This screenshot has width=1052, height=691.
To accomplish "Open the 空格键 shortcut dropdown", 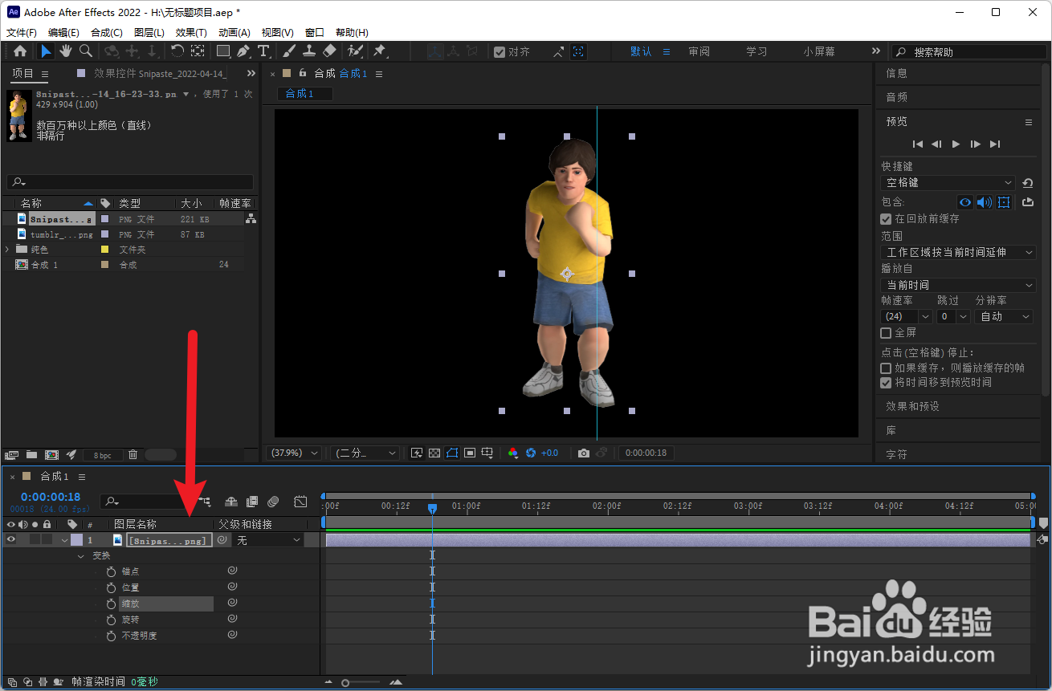I will [x=948, y=183].
